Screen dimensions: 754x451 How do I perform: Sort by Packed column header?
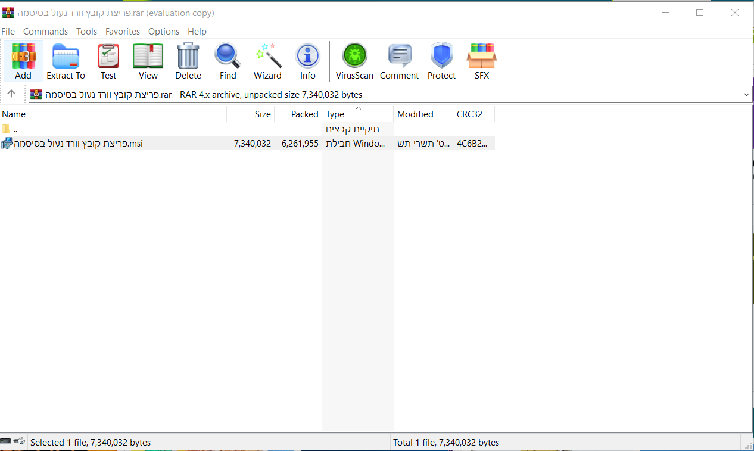pyautogui.click(x=298, y=114)
